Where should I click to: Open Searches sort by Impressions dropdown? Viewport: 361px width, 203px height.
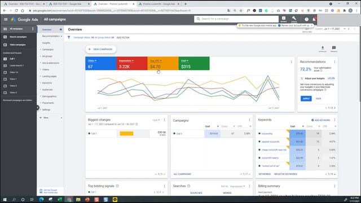pos(237,186)
